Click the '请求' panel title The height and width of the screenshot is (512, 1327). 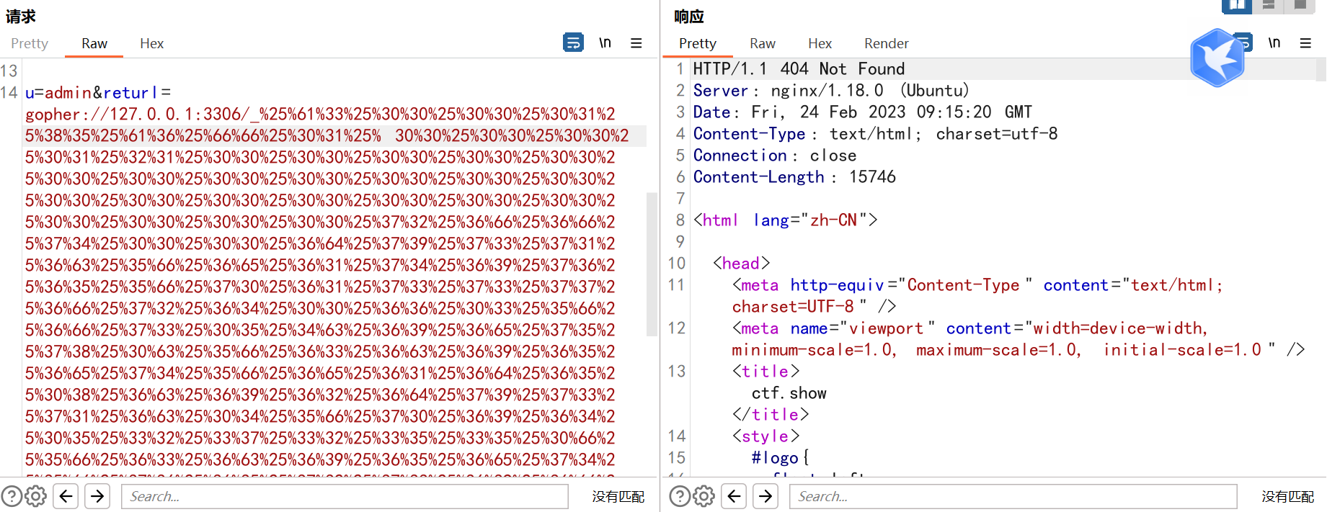coord(21,17)
